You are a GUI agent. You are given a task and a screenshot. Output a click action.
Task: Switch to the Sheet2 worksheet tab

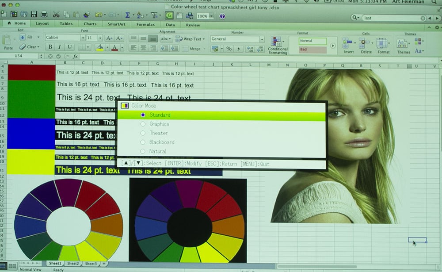tap(73, 264)
